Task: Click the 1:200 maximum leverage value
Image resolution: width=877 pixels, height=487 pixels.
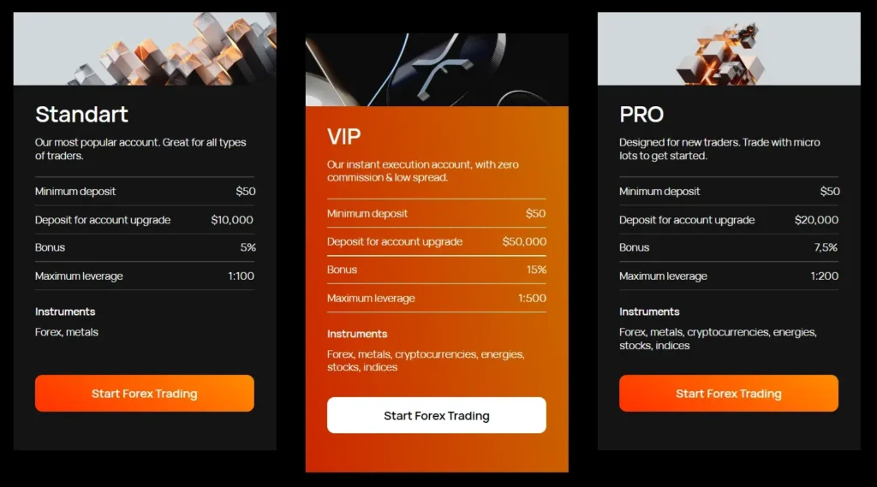Action: pyautogui.click(x=824, y=276)
